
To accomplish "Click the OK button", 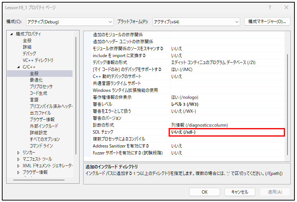I will [204, 192].
